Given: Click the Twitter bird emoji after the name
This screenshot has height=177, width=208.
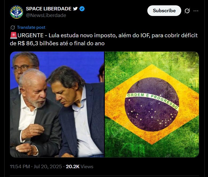Looking at the screenshot, I should pos(75,9).
